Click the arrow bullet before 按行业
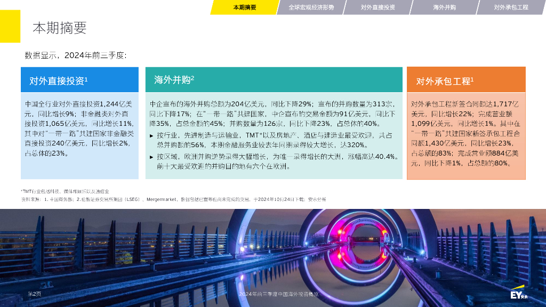 (x=151, y=136)
